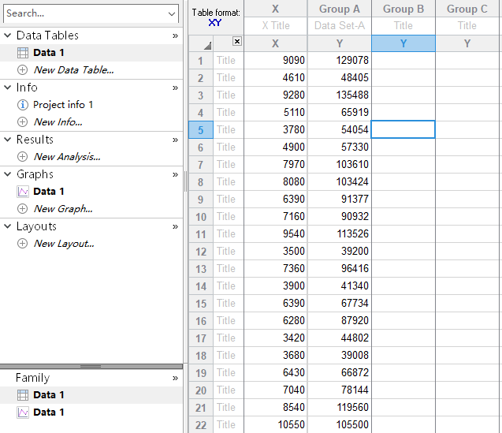Open the Family panel double-chevron menu
This screenshot has height=433, width=502.
175,378
